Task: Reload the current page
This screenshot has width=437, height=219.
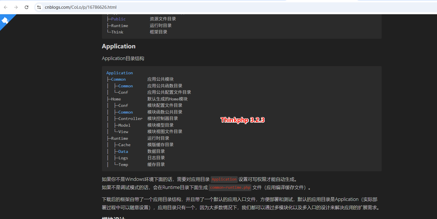Action: pyautogui.click(x=26, y=7)
